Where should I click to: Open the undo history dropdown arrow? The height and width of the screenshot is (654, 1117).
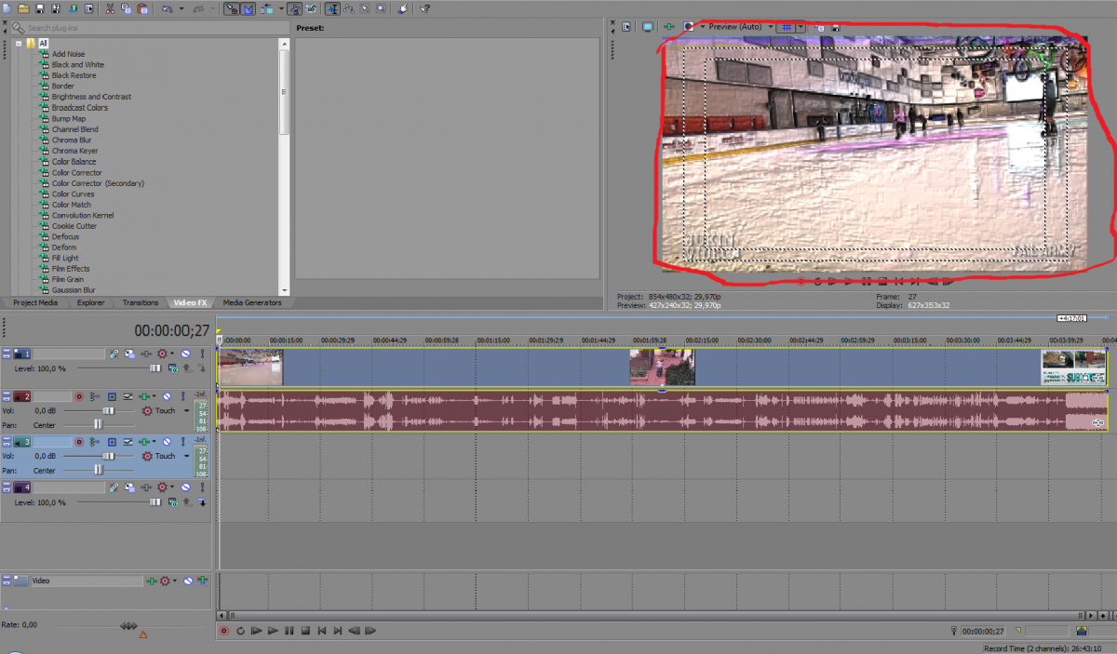(x=182, y=8)
